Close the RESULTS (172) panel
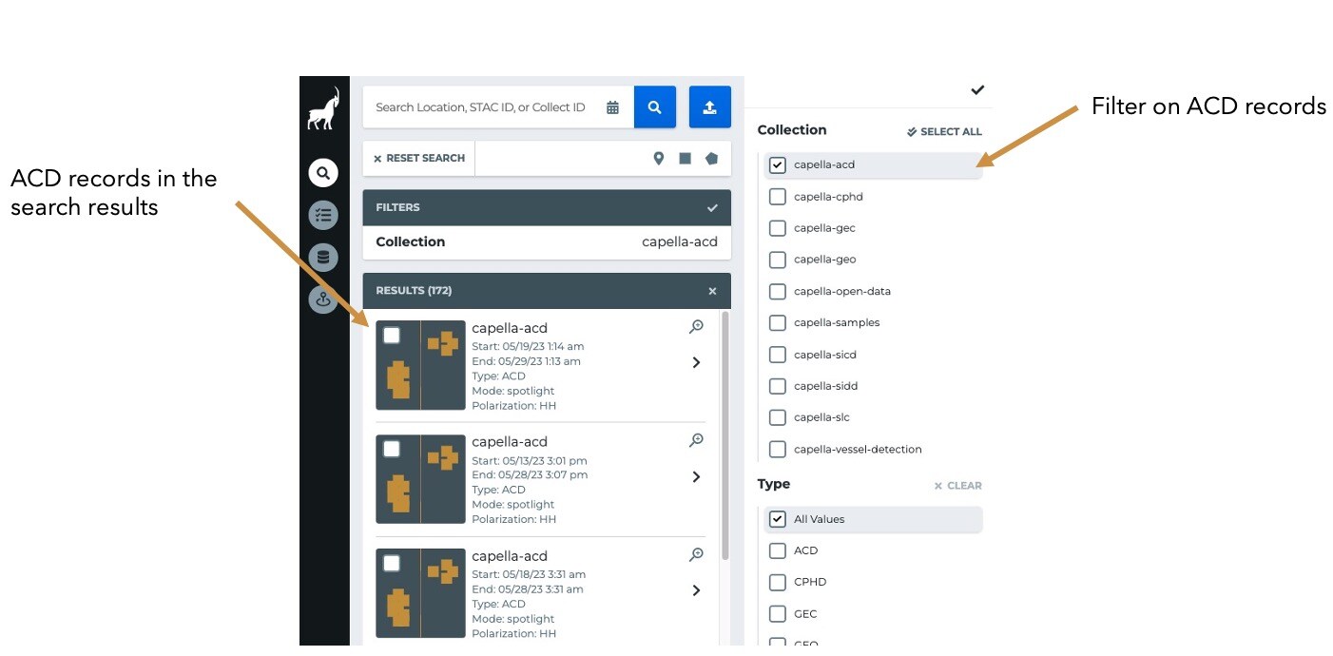 pos(712,291)
